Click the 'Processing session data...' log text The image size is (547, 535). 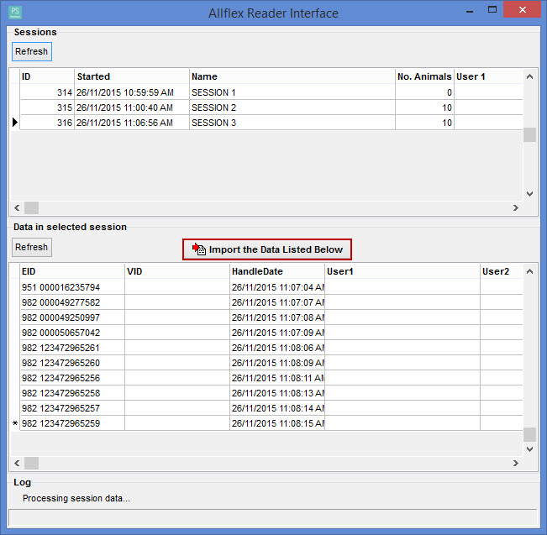[x=76, y=498]
